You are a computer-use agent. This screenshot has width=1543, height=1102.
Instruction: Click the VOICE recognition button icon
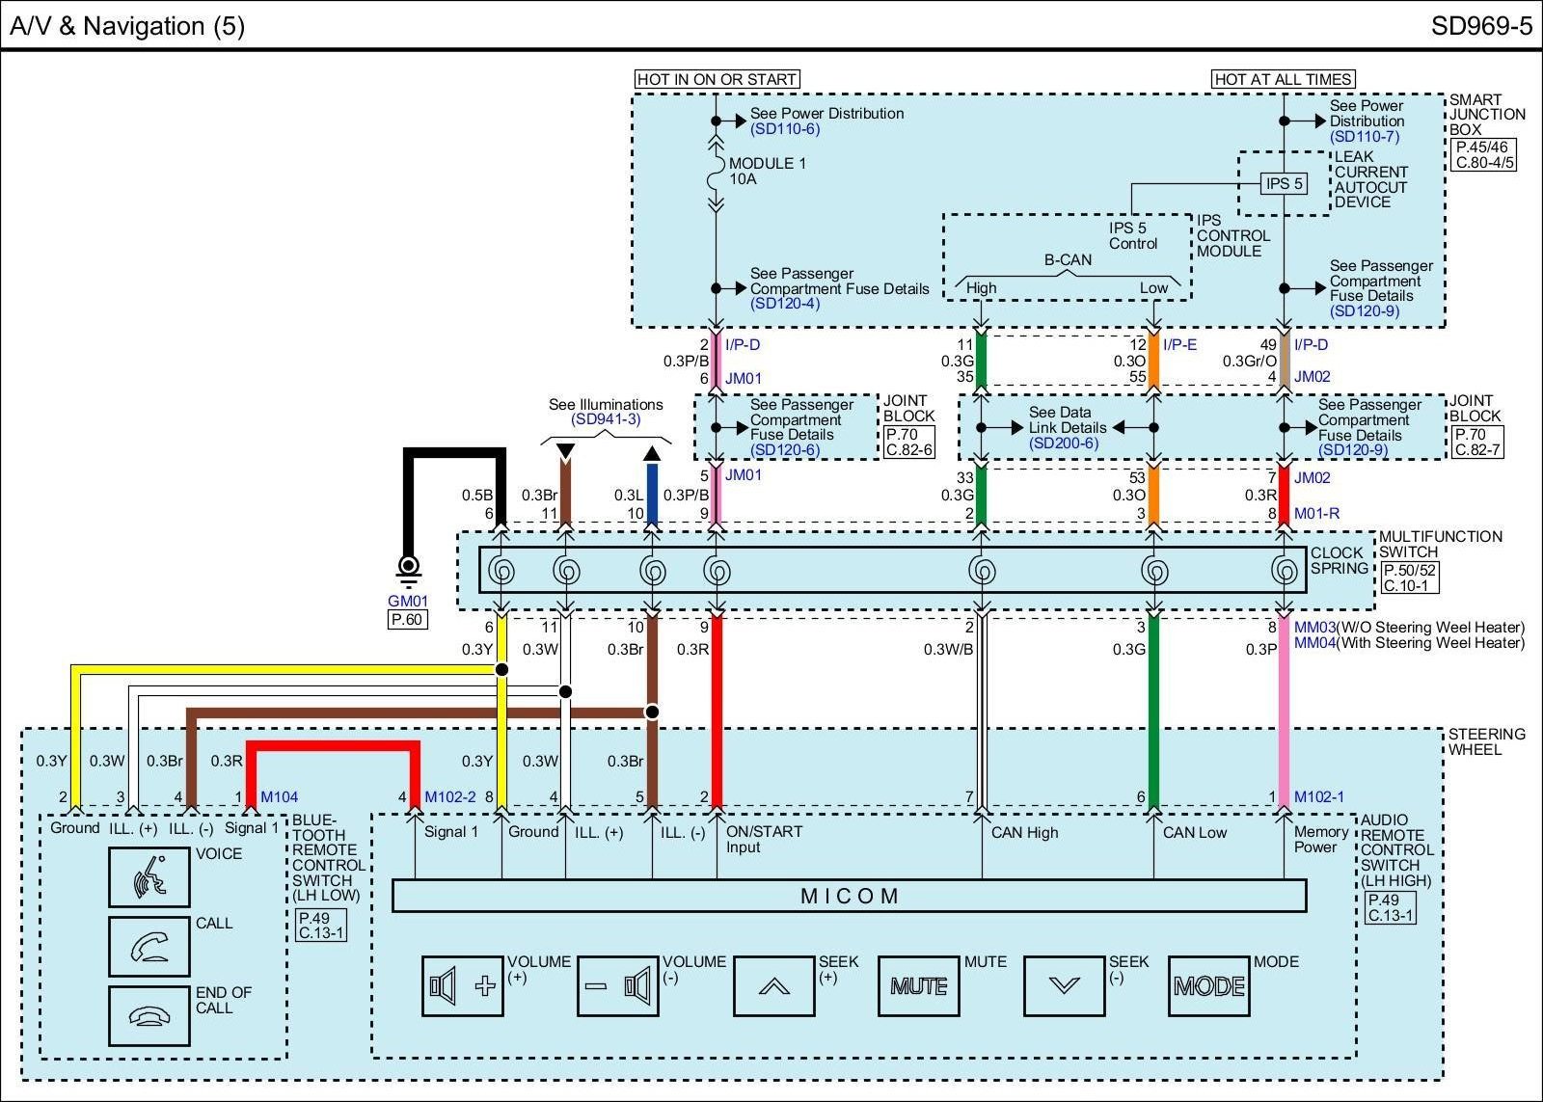(x=149, y=876)
